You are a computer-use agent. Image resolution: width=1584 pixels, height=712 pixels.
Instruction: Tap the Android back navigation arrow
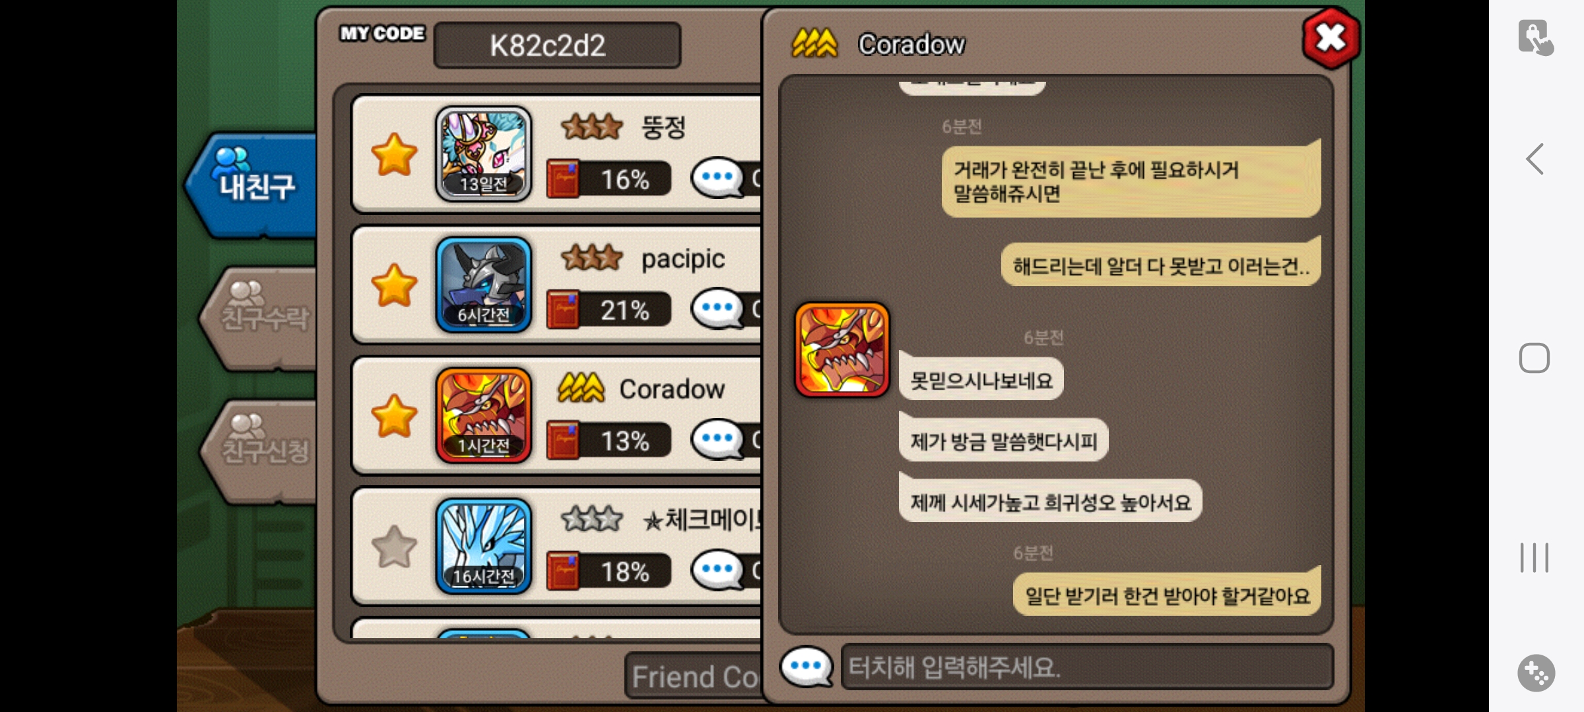[x=1535, y=159]
